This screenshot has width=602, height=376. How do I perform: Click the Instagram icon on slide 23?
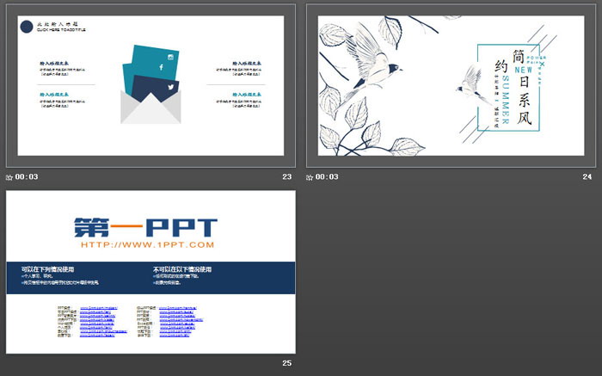[170, 57]
